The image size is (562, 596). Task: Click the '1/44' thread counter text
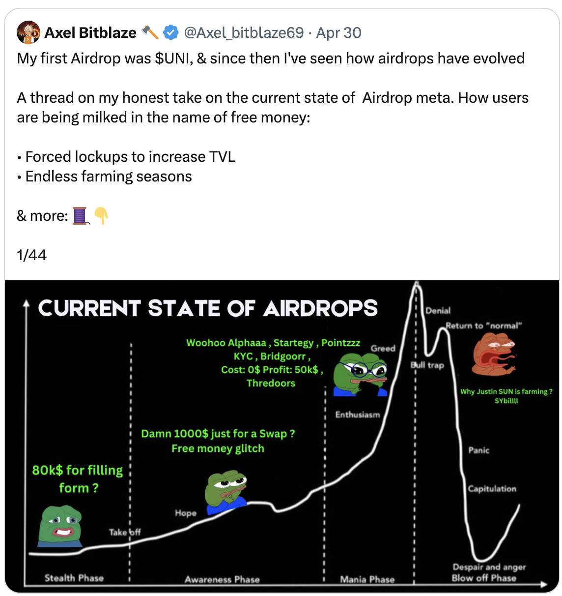(x=31, y=255)
